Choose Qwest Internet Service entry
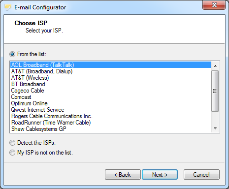229x189 pixels. tap(110, 110)
